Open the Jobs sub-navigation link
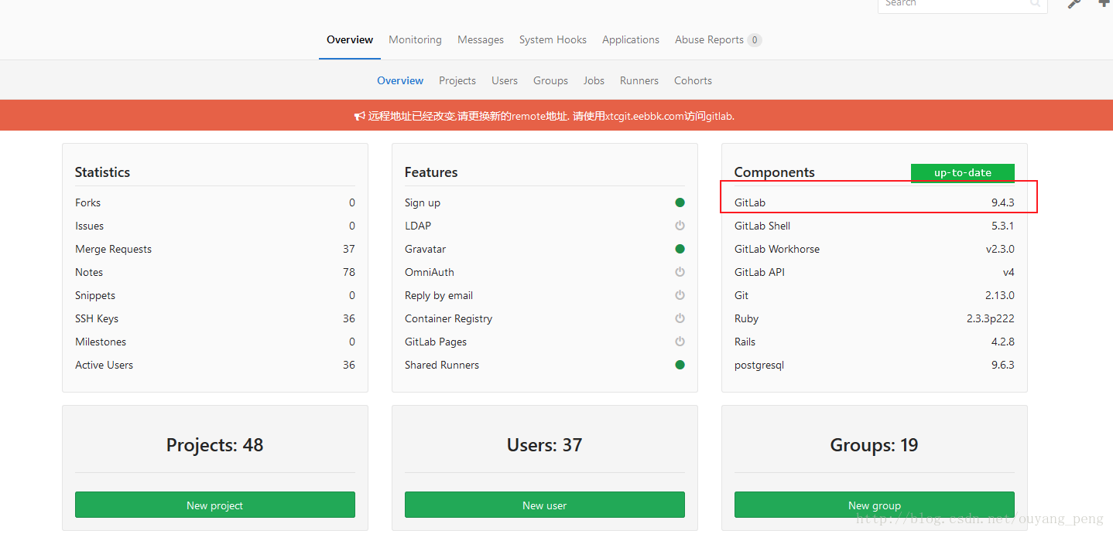This screenshot has height=534, width=1113. coord(594,80)
